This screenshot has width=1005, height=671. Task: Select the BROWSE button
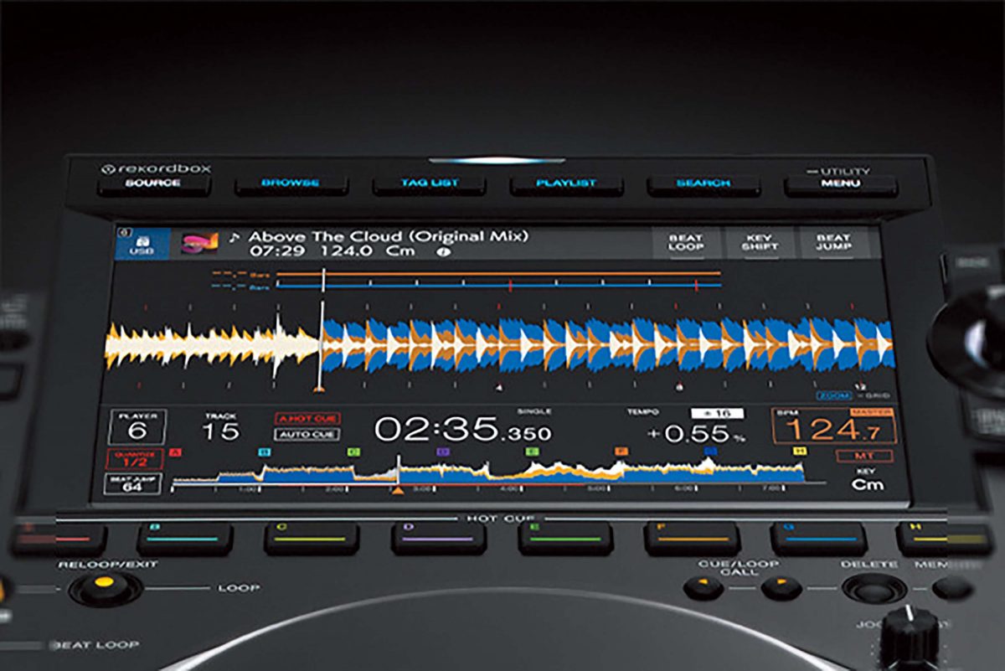tap(290, 183)
